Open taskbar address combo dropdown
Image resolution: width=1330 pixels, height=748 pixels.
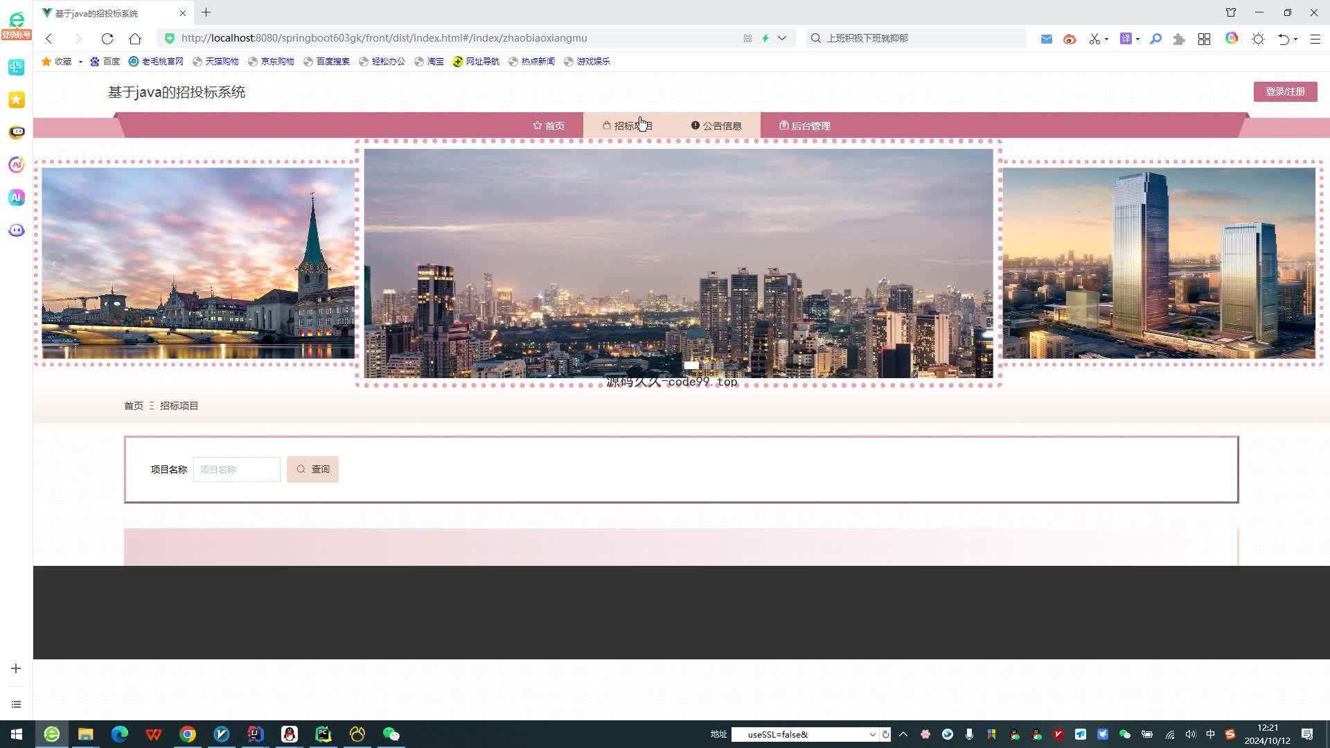click(872, 734)
